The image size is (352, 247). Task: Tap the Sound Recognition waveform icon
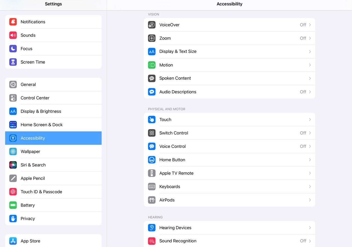[x=152, y=241]
